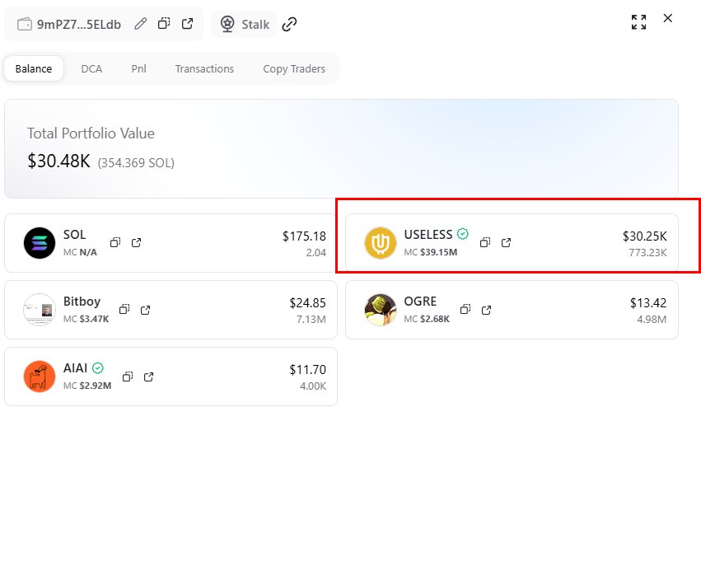Open the wallet in external explorer
Image resolution: width=701 pixels, height=580 pixels.
tap(187, 24)
